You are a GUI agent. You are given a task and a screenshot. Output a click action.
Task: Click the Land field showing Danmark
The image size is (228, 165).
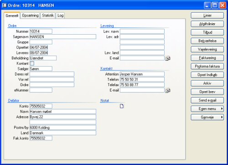tap(63, 133)
